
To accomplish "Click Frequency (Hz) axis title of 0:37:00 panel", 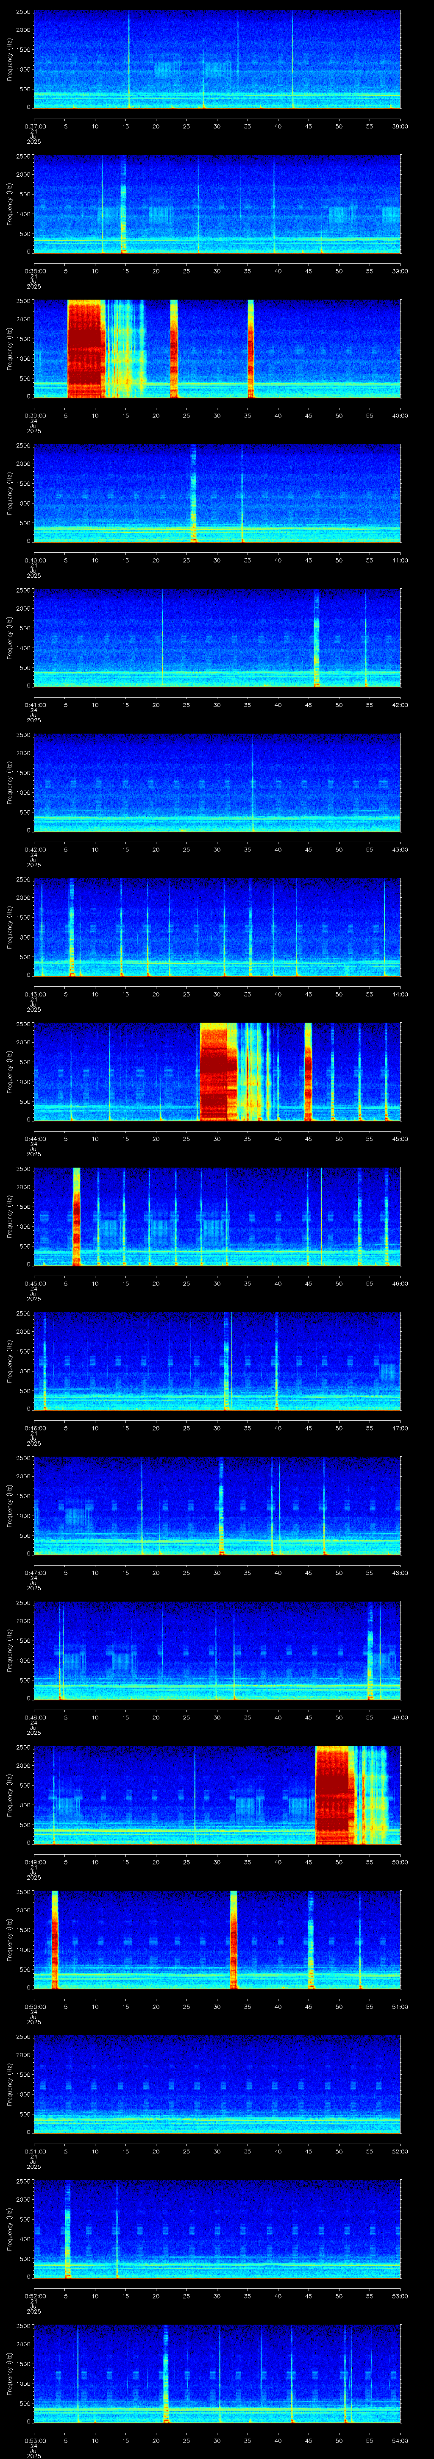I will click(10, 59).
